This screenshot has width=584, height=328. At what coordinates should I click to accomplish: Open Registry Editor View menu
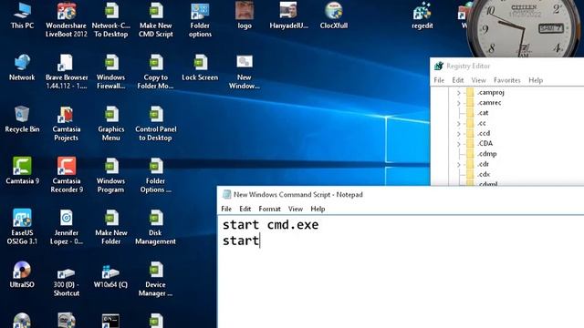[478, 80]
